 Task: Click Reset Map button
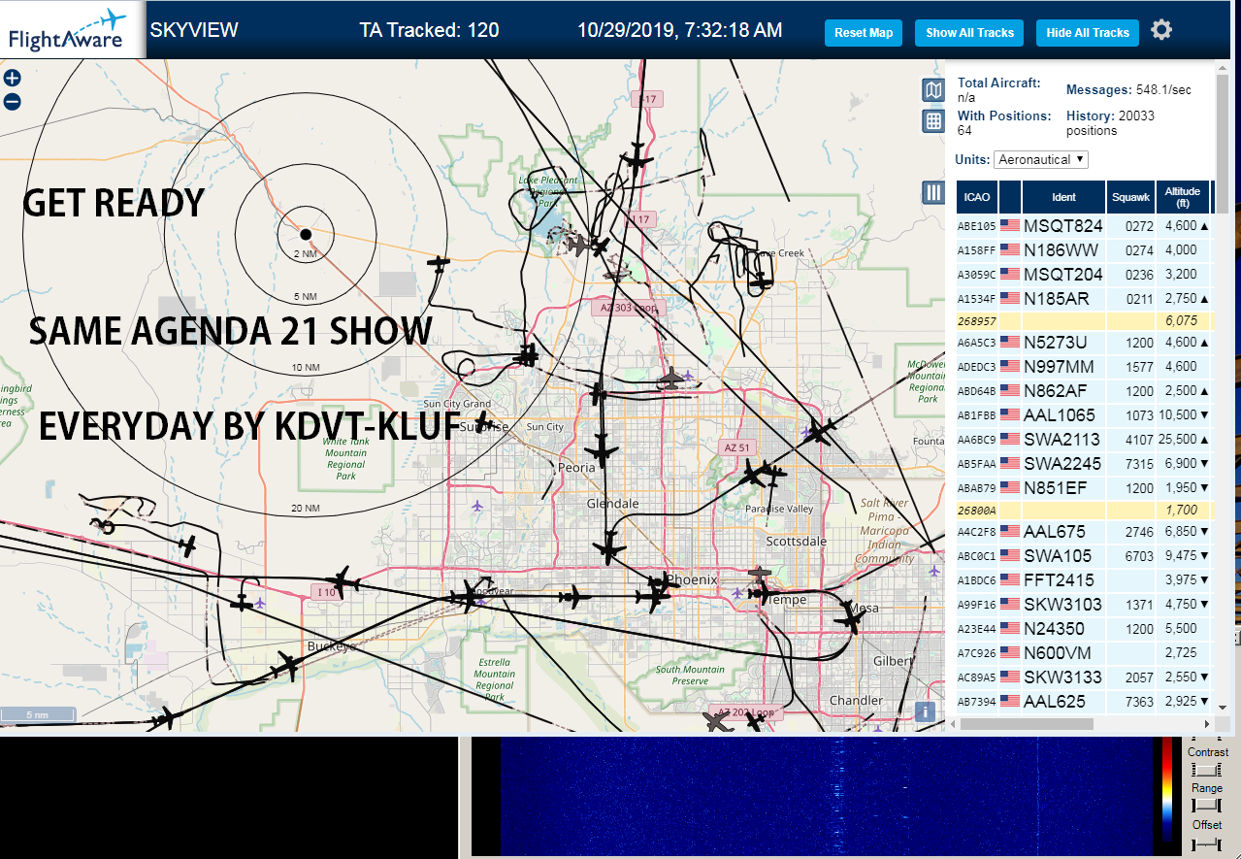[x=864, y=32]
